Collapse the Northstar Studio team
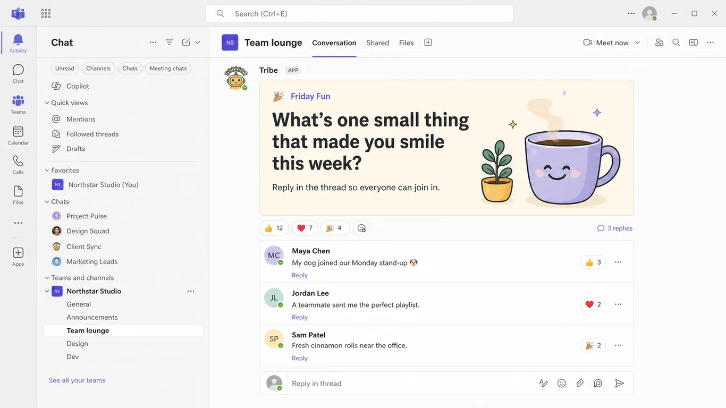The height and width of the screenshot is (408, 726). click(47, 291)
